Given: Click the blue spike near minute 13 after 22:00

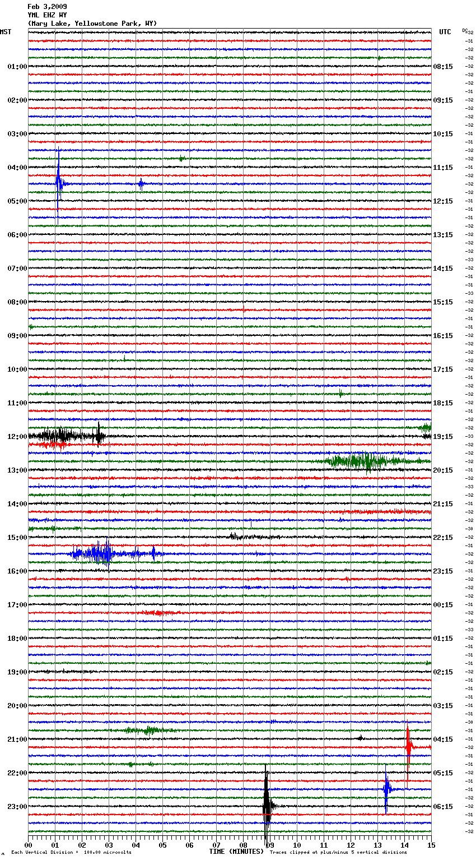Looking at the screenshot, I should [386, 789].
